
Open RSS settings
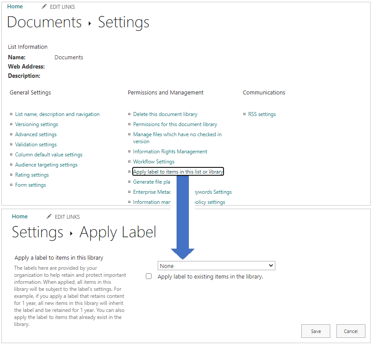click(x=262, y=114)
